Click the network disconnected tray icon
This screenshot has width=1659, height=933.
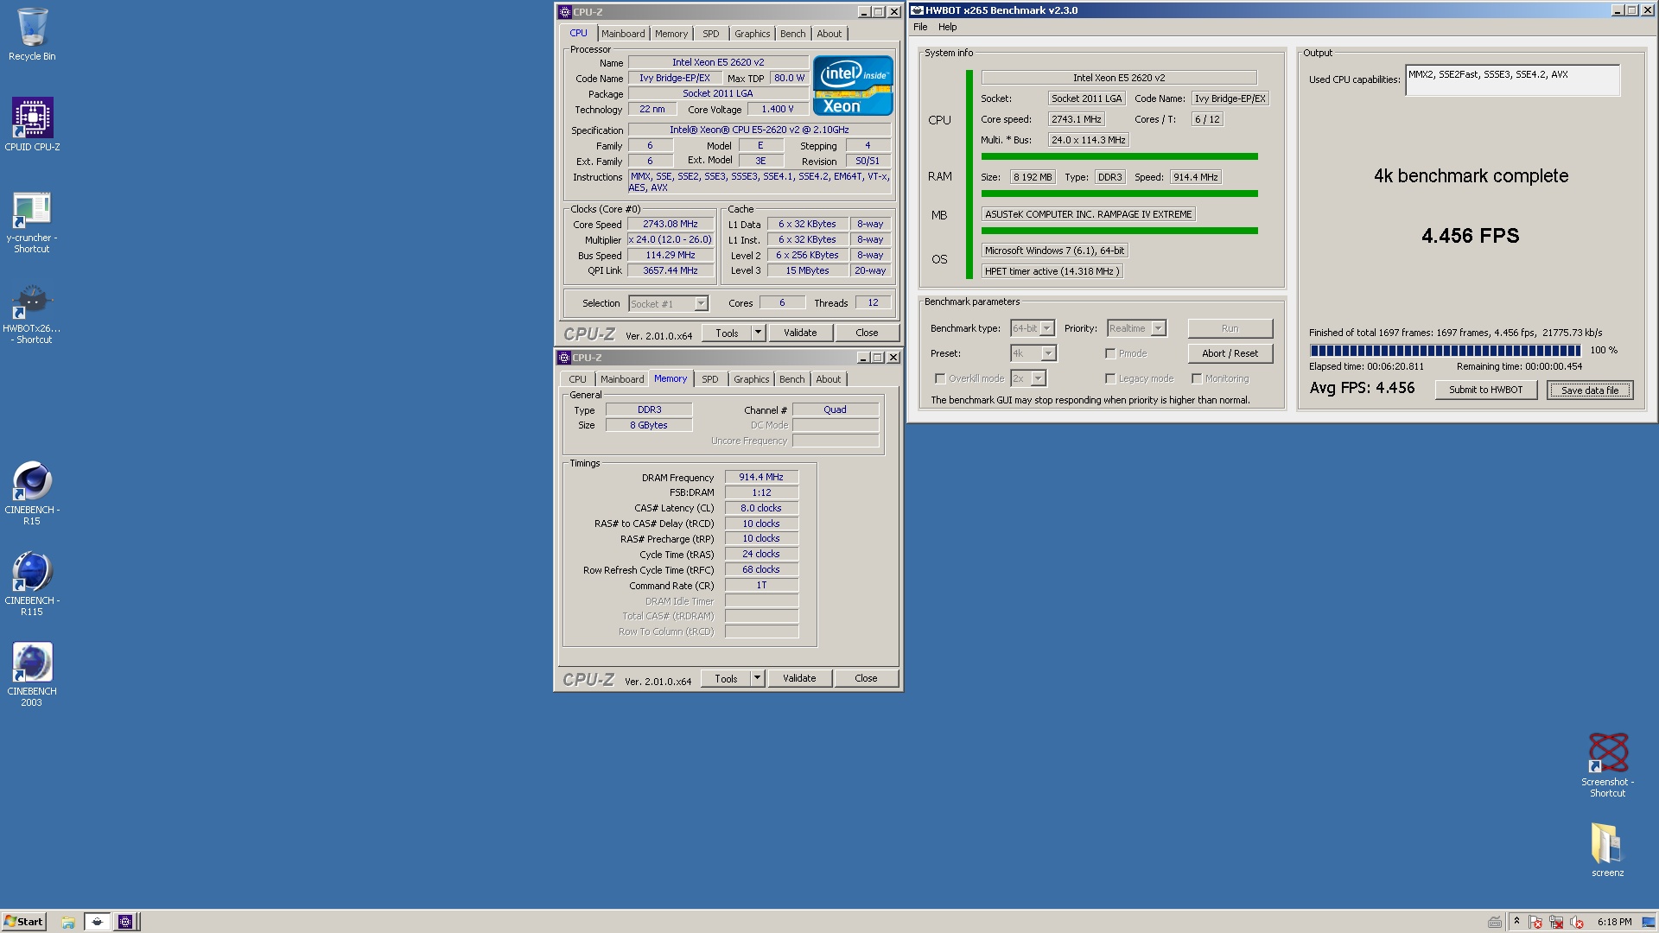[1556, 922]
